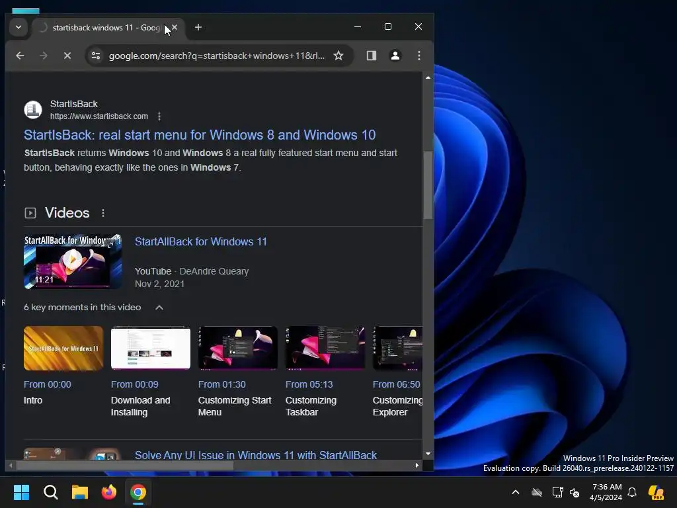Click the StartIsBack site favicon
The width and height of the screenshot is (677, 508).
(33, 110)
